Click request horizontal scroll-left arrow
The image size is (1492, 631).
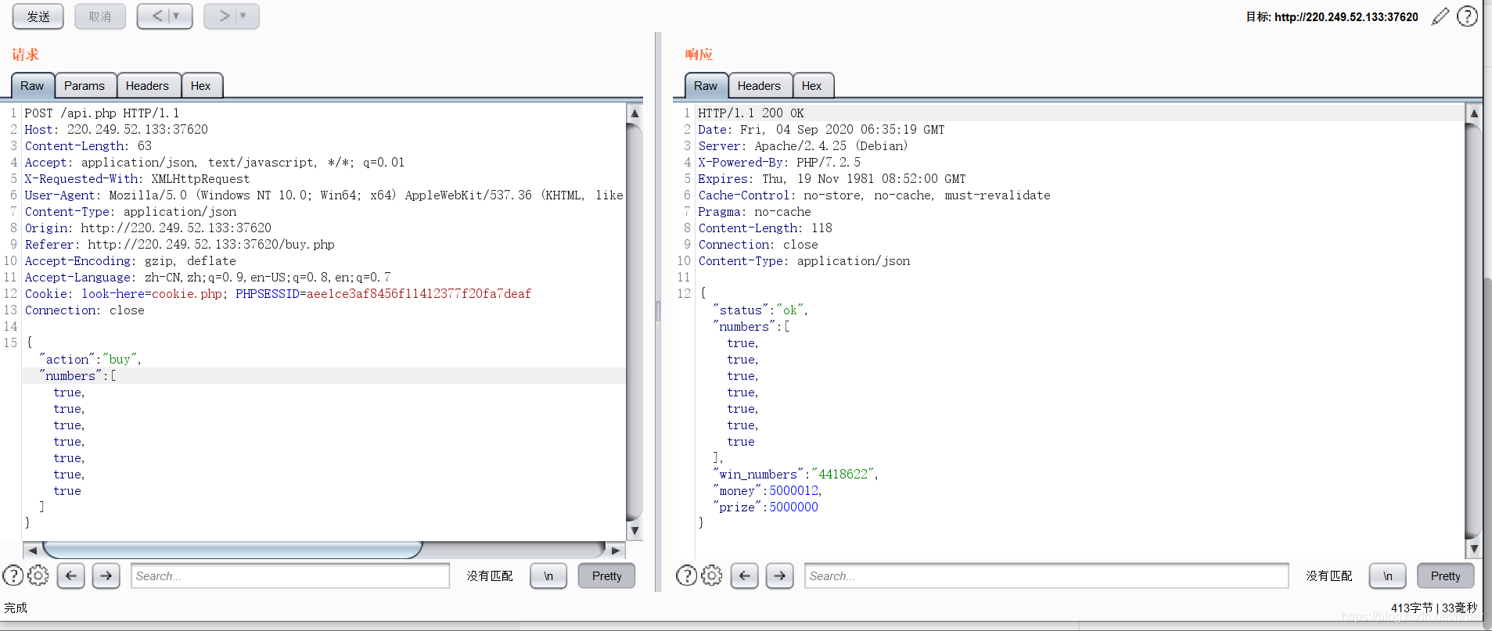click(x=33, y=550)
